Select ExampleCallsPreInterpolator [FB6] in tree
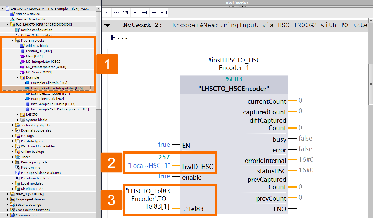 pos(57,88)
